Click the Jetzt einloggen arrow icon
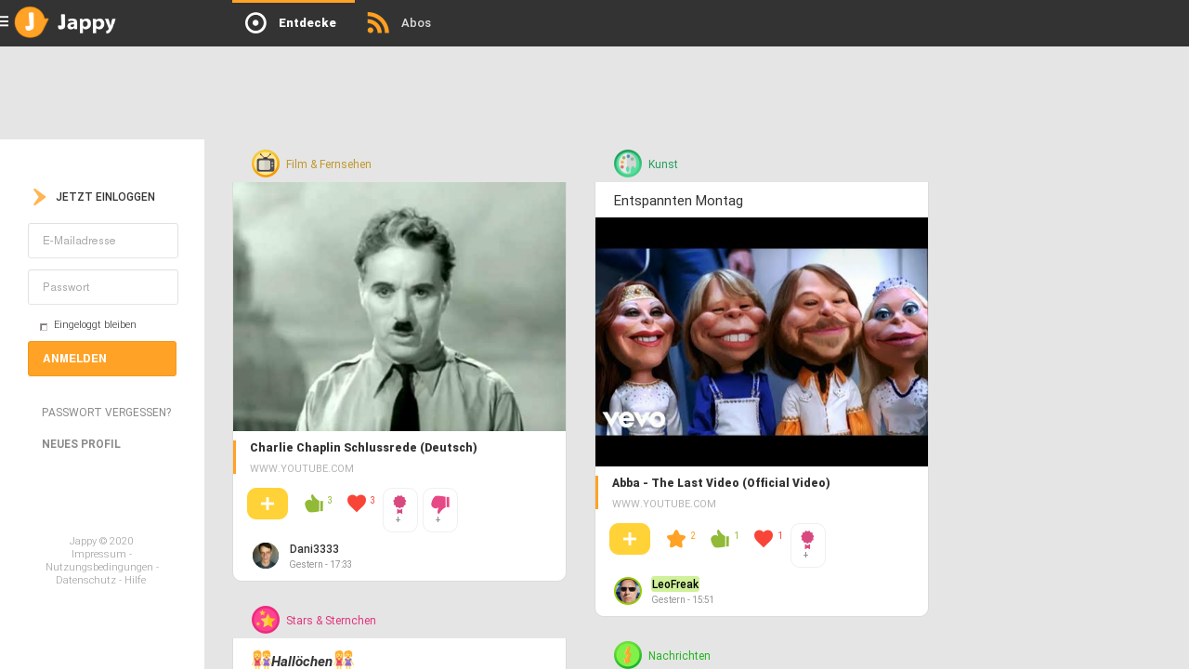Viewport: 1189px width, 669px height. (39, 197)
